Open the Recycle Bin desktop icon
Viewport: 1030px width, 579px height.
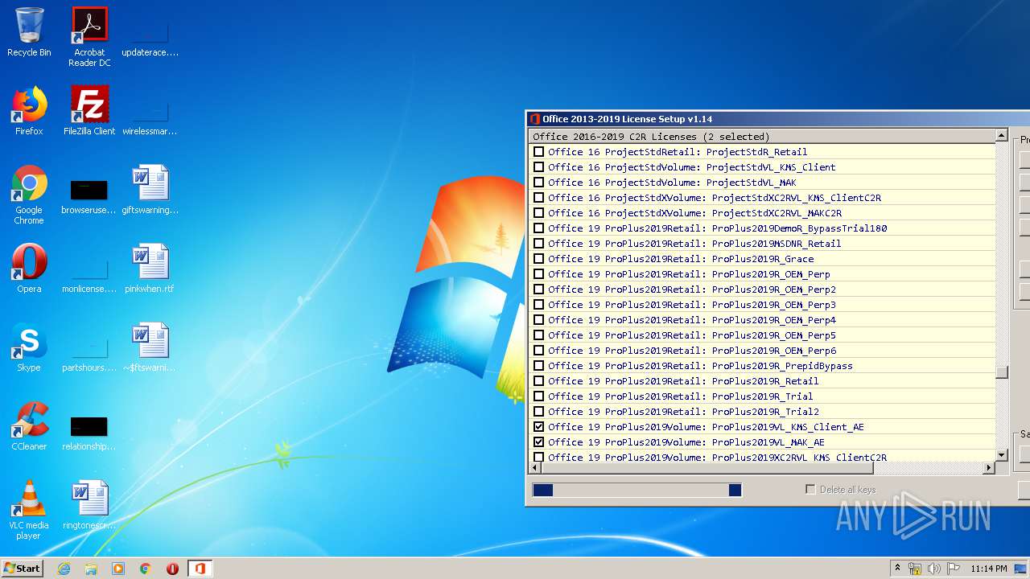point(29,33)
